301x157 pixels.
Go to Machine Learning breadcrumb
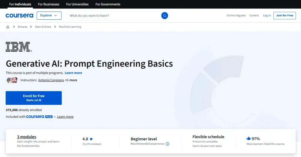[x=70, y=27]
